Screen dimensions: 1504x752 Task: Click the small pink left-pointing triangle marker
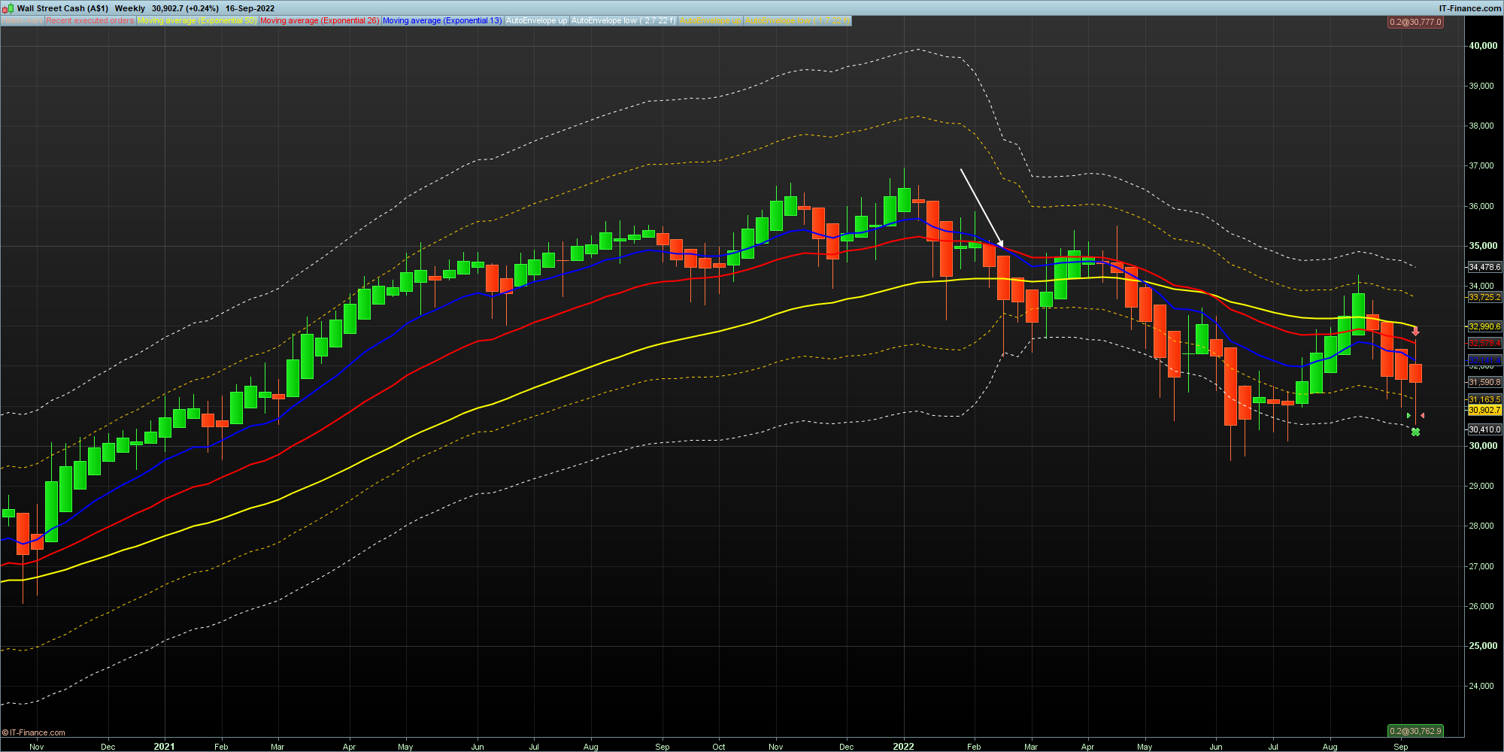(x=1422, y=415)
